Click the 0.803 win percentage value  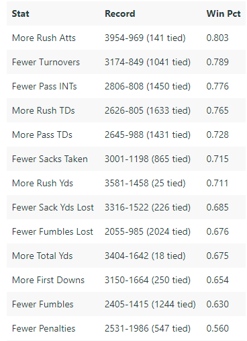click(217, 38)
